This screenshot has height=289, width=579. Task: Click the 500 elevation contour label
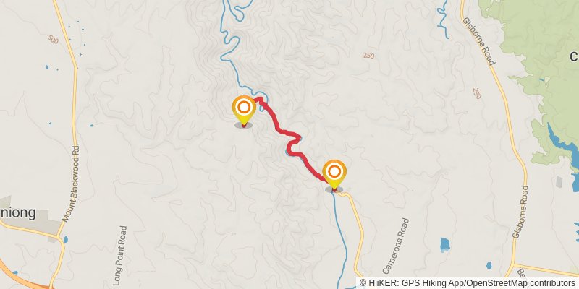(x=53, y=40)
